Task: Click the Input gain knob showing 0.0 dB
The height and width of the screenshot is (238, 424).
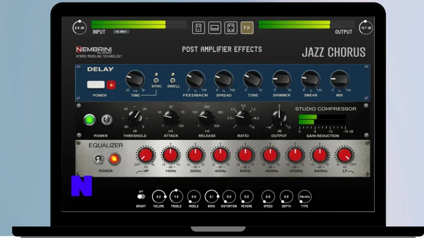Action: [x=79, y=28]
